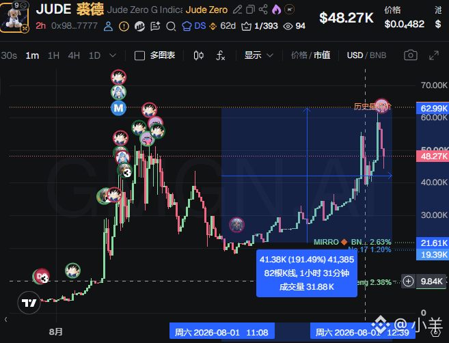
Task: Open the candlestick chart type icon
Action: click(198, 55)
